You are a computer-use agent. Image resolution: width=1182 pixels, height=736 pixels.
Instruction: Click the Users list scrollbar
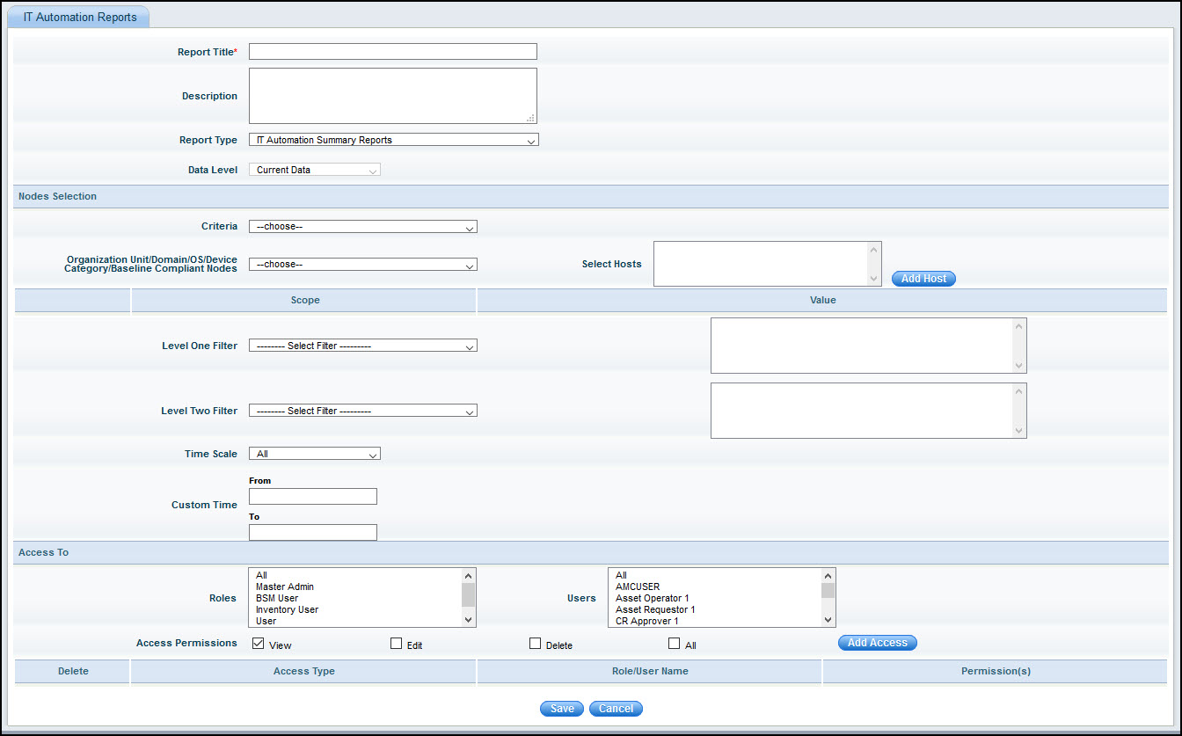(827, 598)
